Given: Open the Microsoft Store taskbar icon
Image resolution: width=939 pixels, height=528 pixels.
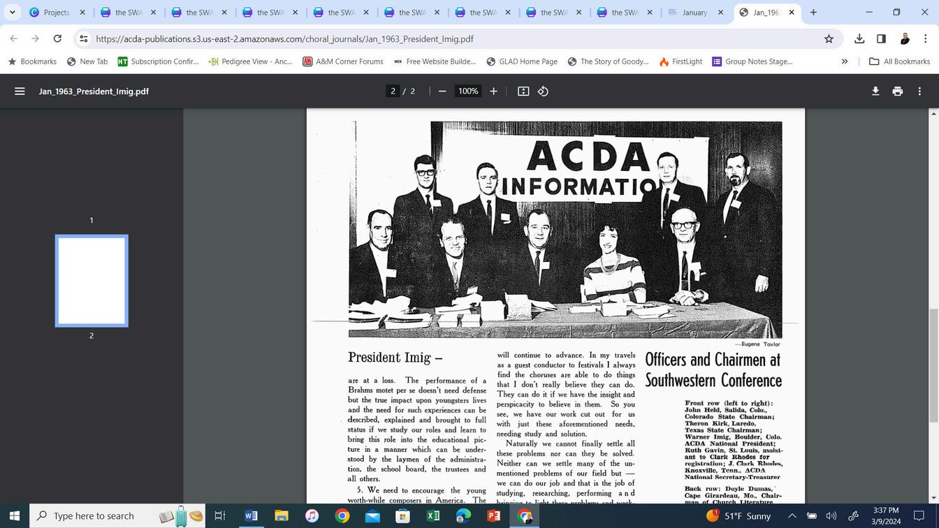Looking at the screenshot, I should (x=402, y=516).
